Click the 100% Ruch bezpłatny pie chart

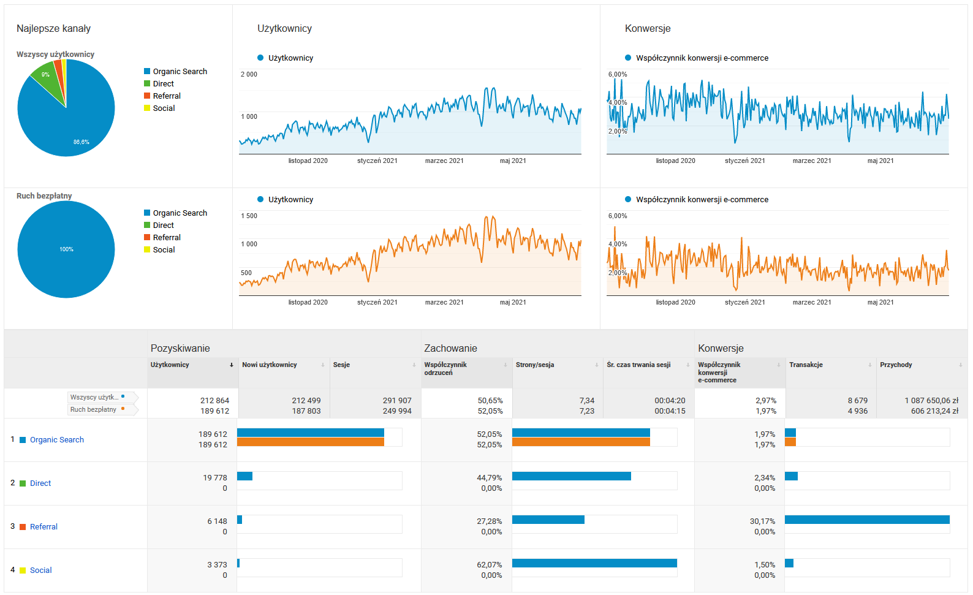(x=66, y=249)
